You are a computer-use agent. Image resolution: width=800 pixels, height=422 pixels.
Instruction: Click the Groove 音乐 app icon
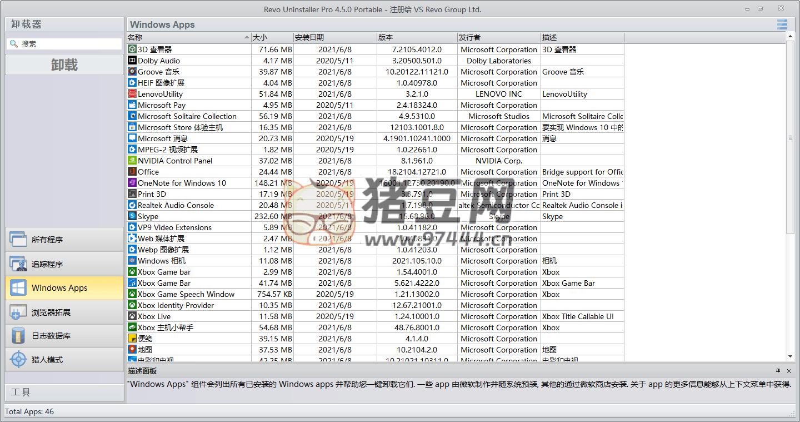pyautogui.click(x=132, y=72)
